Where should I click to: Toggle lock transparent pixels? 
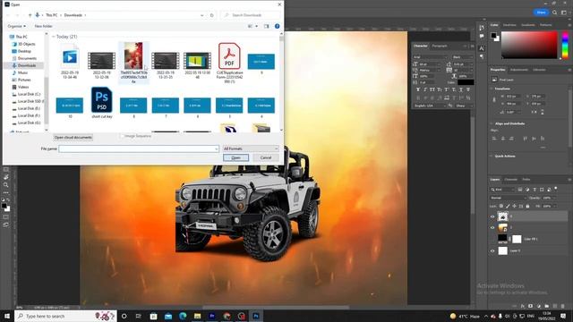(x=501, y=207)
